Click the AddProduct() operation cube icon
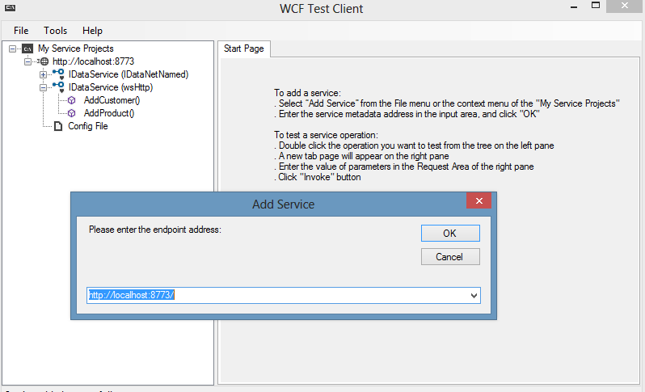The image size is (645, 392). point(72,113)
